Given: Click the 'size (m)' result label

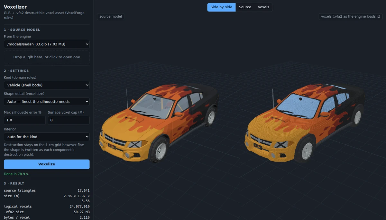Looking at the screenshot, I should point(12,196).
